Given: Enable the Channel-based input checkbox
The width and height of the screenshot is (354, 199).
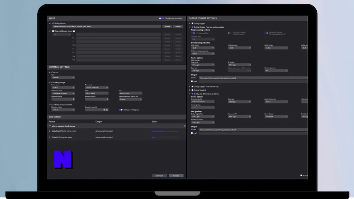Looking at the screenshot, I should (x=53, y=31).
